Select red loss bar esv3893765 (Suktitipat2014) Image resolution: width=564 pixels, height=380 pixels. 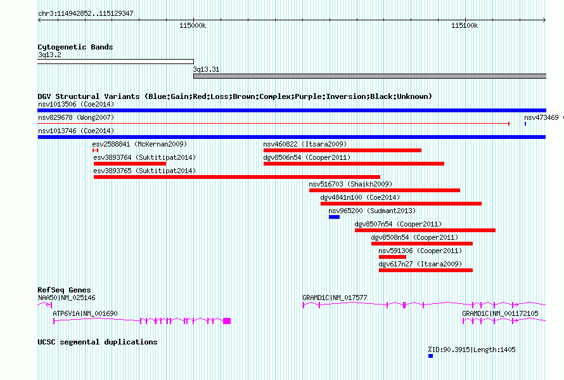(x=237, y=177)
